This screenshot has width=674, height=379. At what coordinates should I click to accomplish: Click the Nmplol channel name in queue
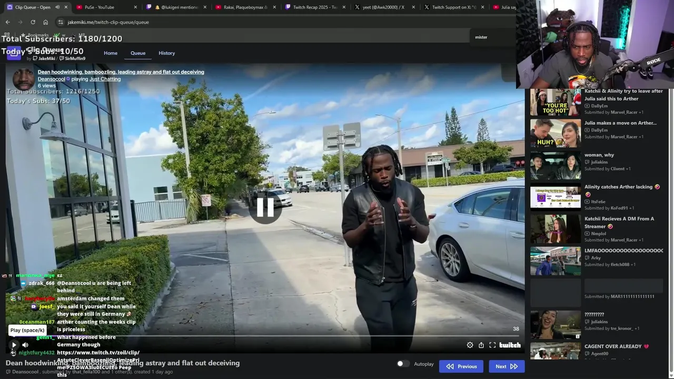[x=598, y=233]
